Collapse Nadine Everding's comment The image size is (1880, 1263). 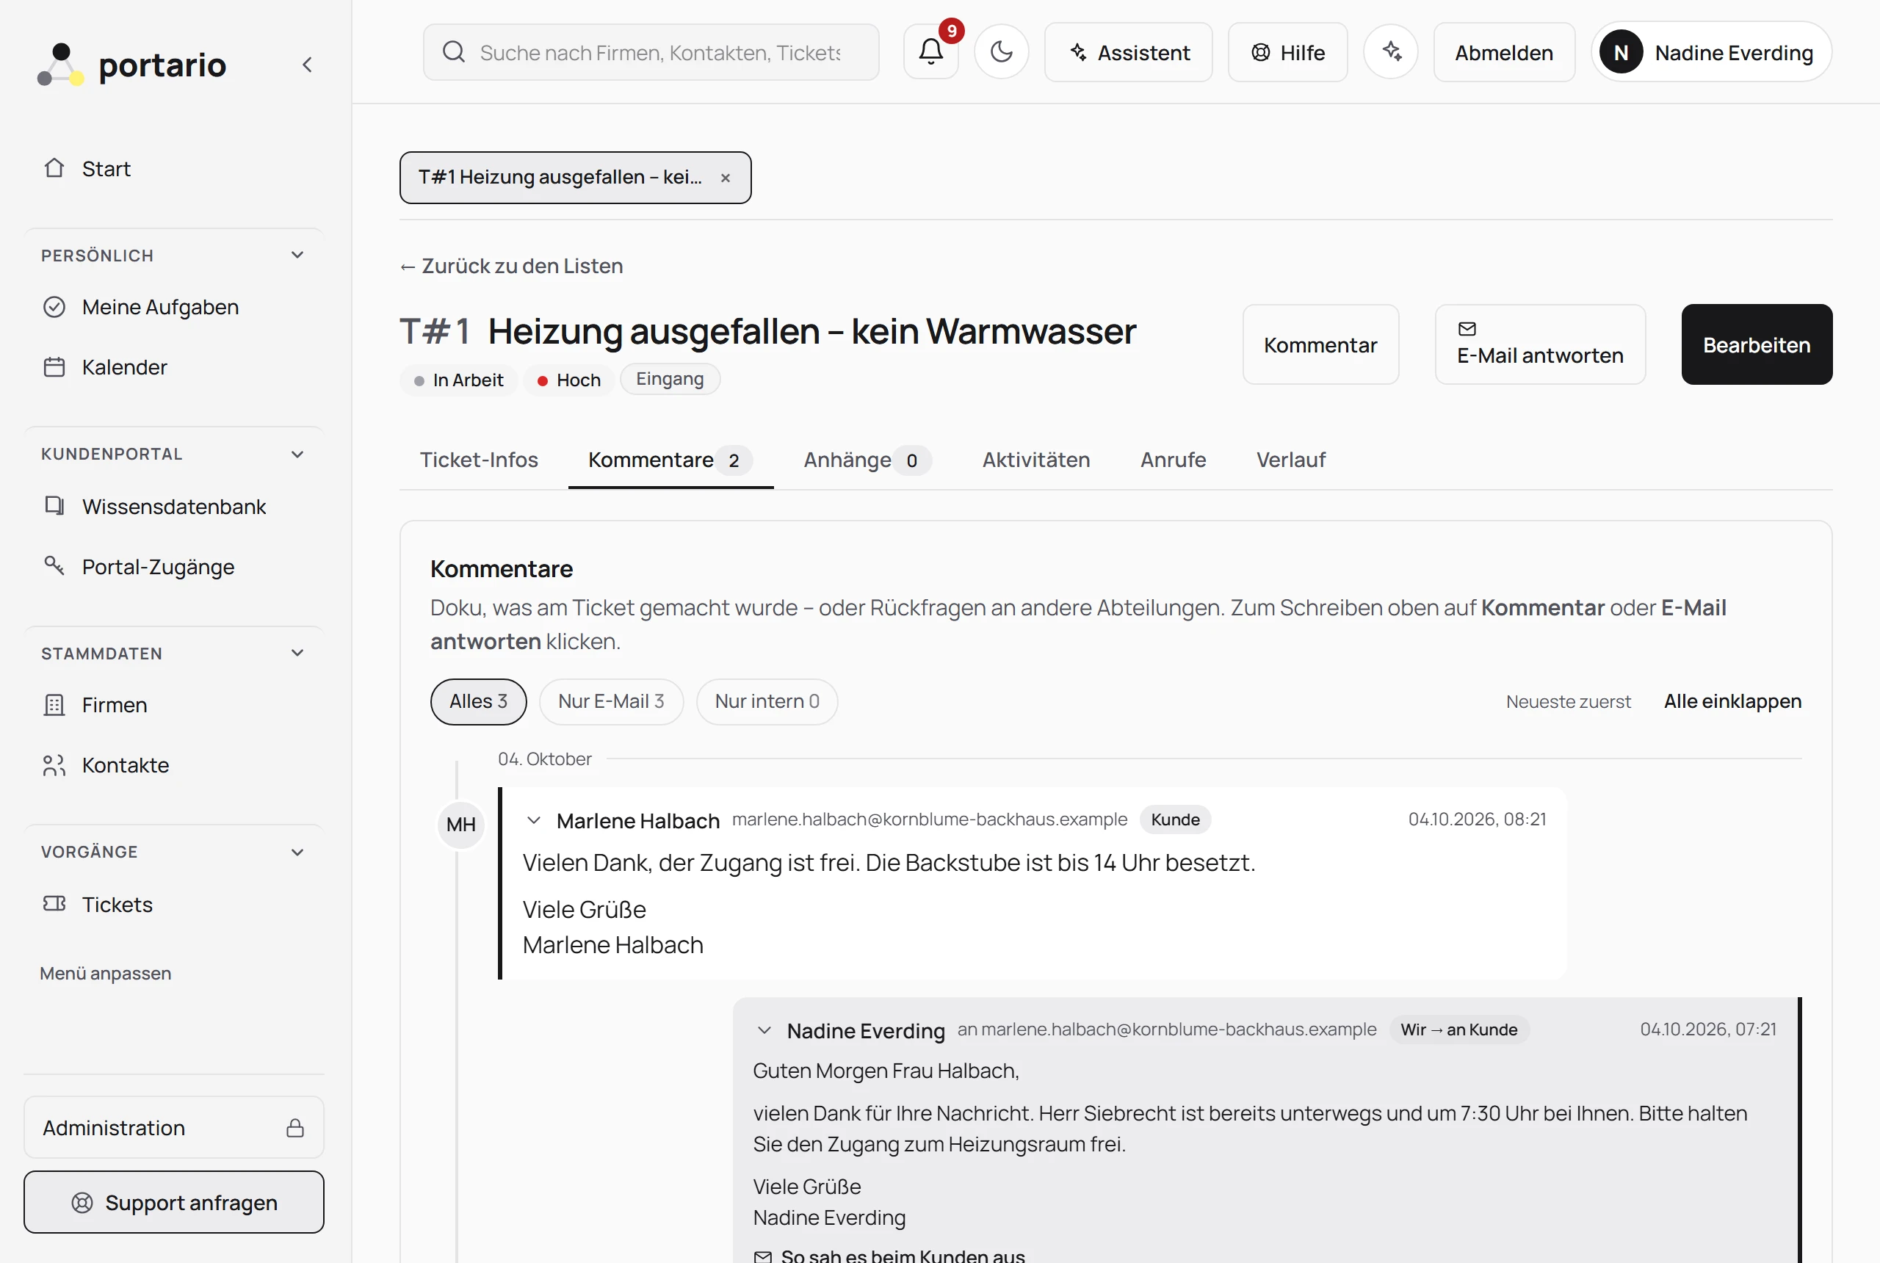(x=764, y=1030)
